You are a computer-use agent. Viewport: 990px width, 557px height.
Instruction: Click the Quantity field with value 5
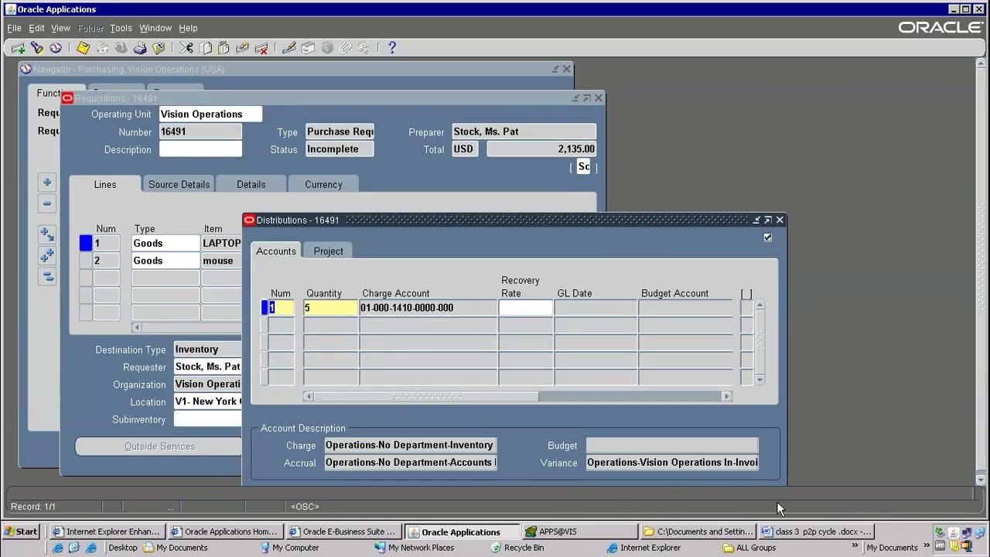coord(331,308)
